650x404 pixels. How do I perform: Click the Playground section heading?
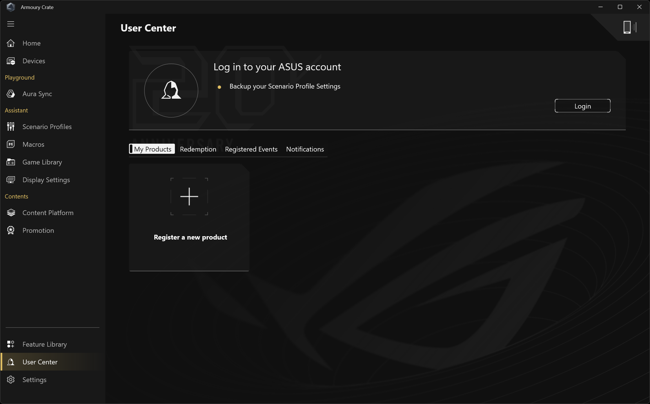[20, 77]
